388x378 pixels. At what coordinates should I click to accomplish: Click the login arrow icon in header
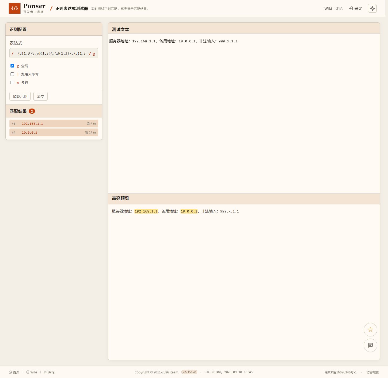coord(351,8)
